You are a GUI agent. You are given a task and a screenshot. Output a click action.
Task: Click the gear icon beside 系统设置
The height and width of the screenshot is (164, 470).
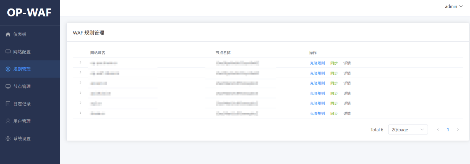[8, 138]
